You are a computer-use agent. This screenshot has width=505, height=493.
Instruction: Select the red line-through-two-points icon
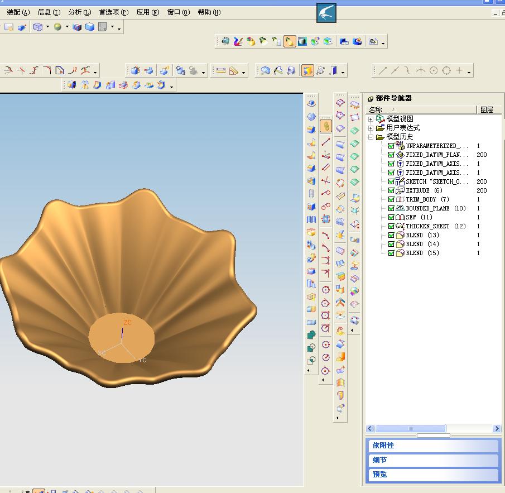point(326,141)
